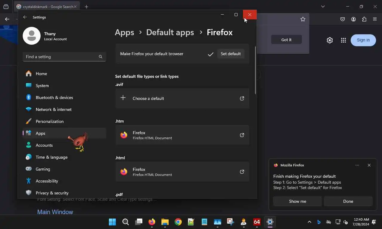This screenshot has height=229, width=382.
Task: Open the Main Window link in search results
Action: [x=55, y=212]
